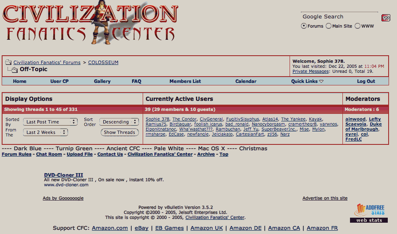The width and height of the screenshot is (397, 234).
Task: Open Members List in navigation bar
Action: click(x=185, y=81)
